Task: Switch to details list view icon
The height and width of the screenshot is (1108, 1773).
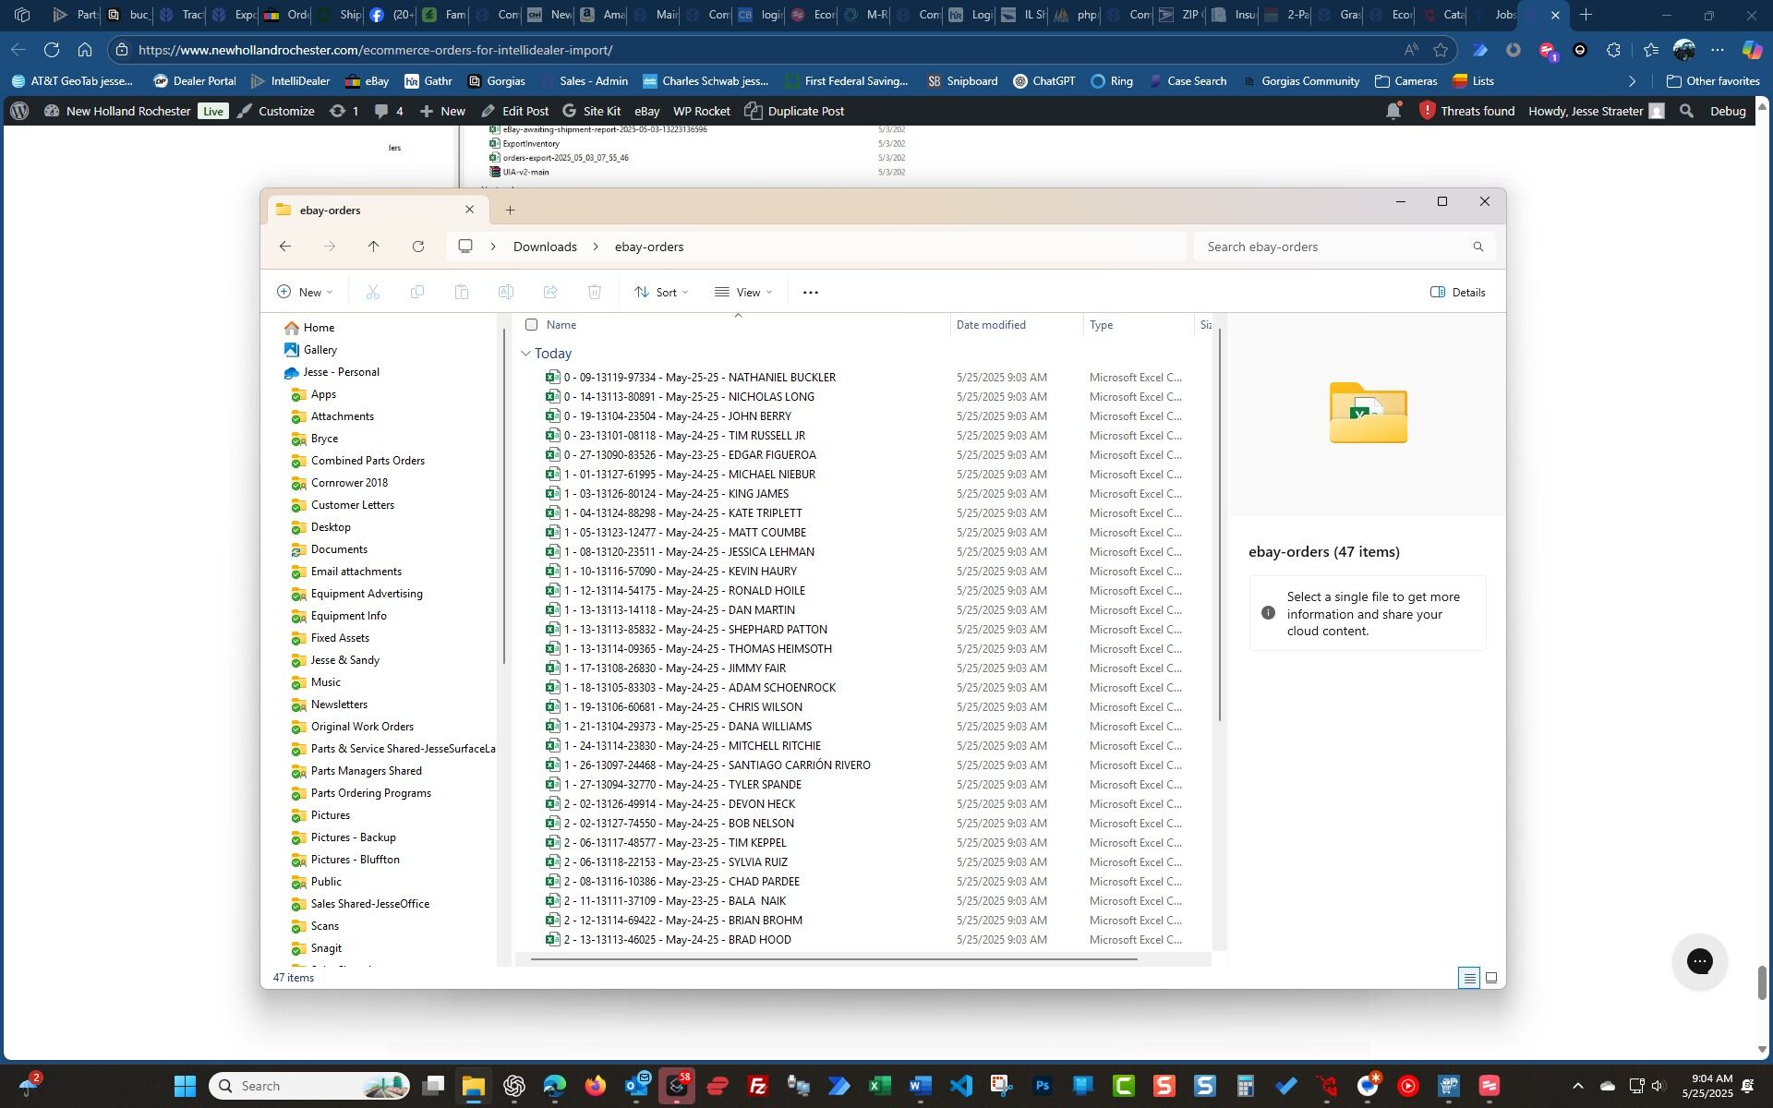Action: click(1468, 978)
